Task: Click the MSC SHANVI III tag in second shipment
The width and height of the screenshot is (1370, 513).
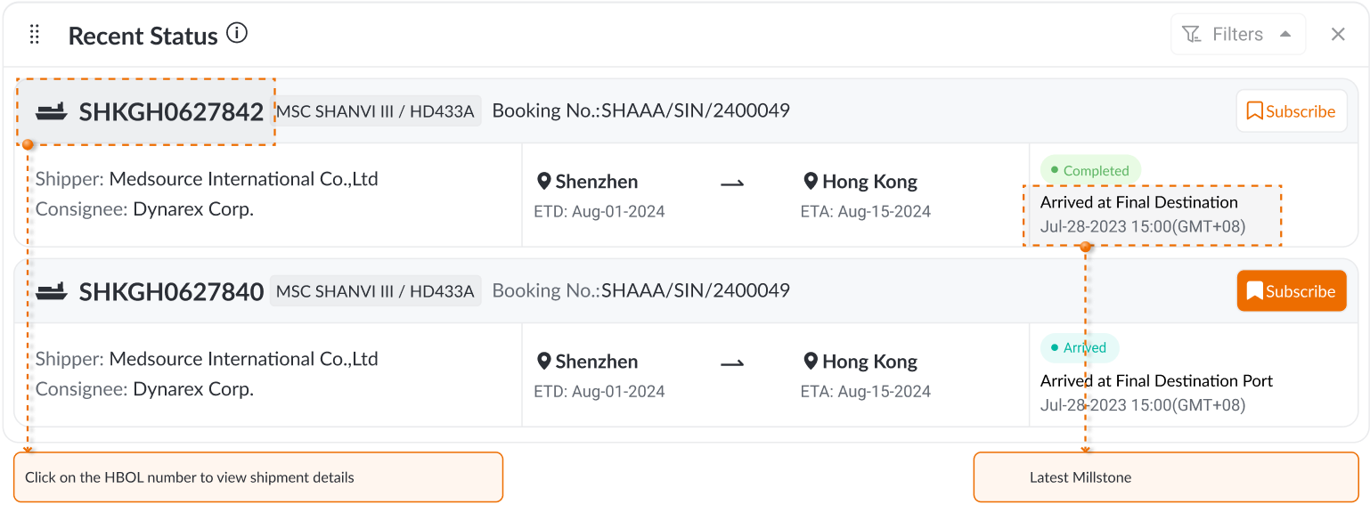Action: coord(375,291)
